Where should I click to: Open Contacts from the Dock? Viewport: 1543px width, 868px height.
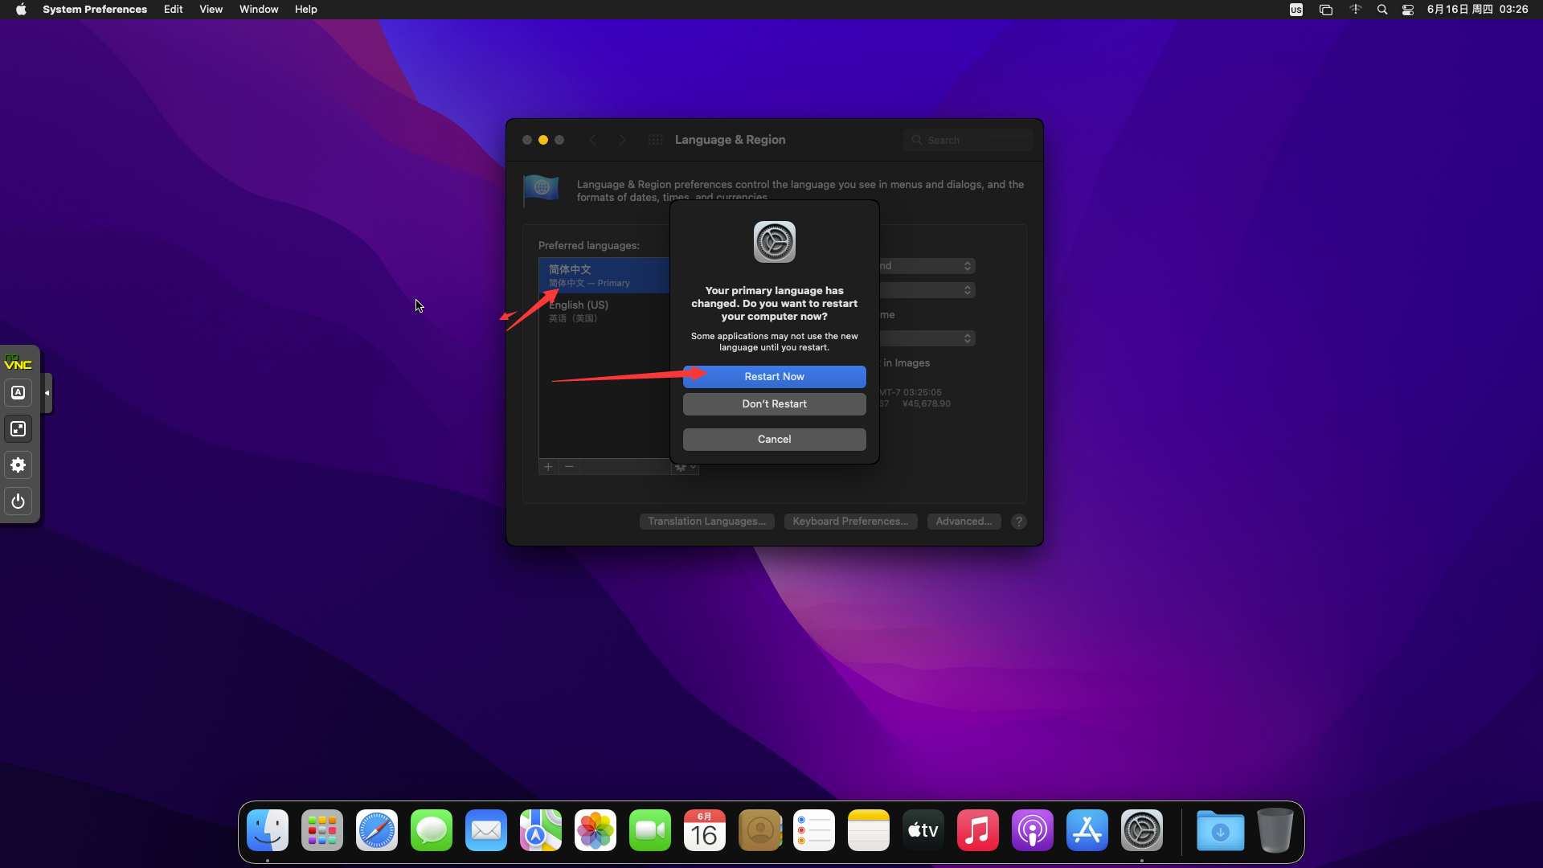pyautogui.click(x=759, y=831)
